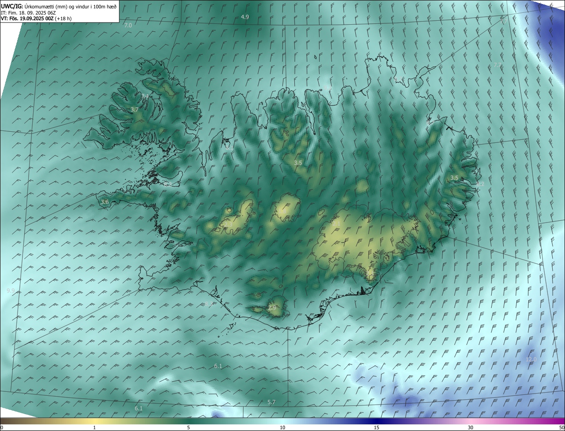The image size is (565, 431).
Task: Select the 2.9 value on the southern glacier
Action: pyautogui.click(x=272, y=308)
